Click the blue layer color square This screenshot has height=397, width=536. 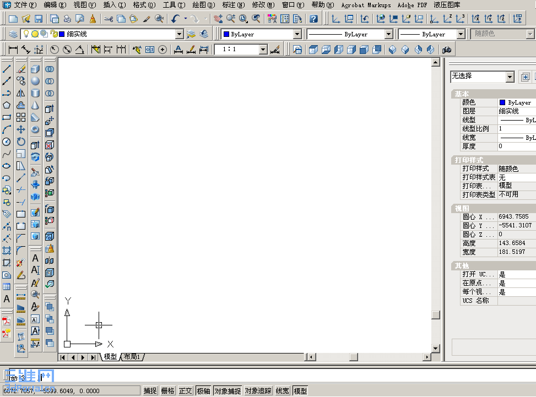click(x=62, y=34)
